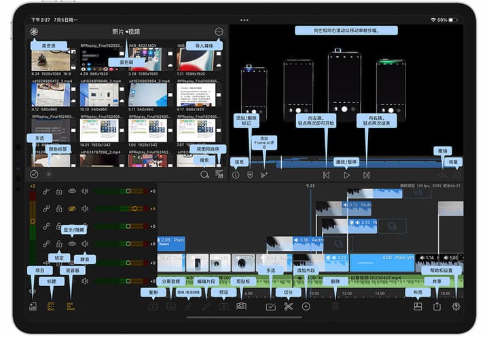Add a marker with the marker icon
Screen dimensions: 489x337
click(x=250, y=175)
